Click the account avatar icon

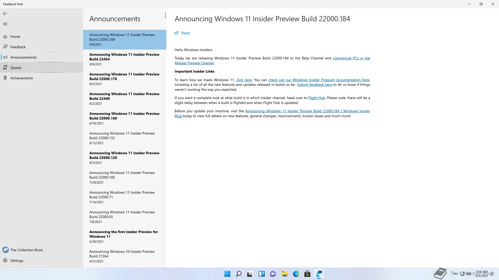tap(5, 250)
